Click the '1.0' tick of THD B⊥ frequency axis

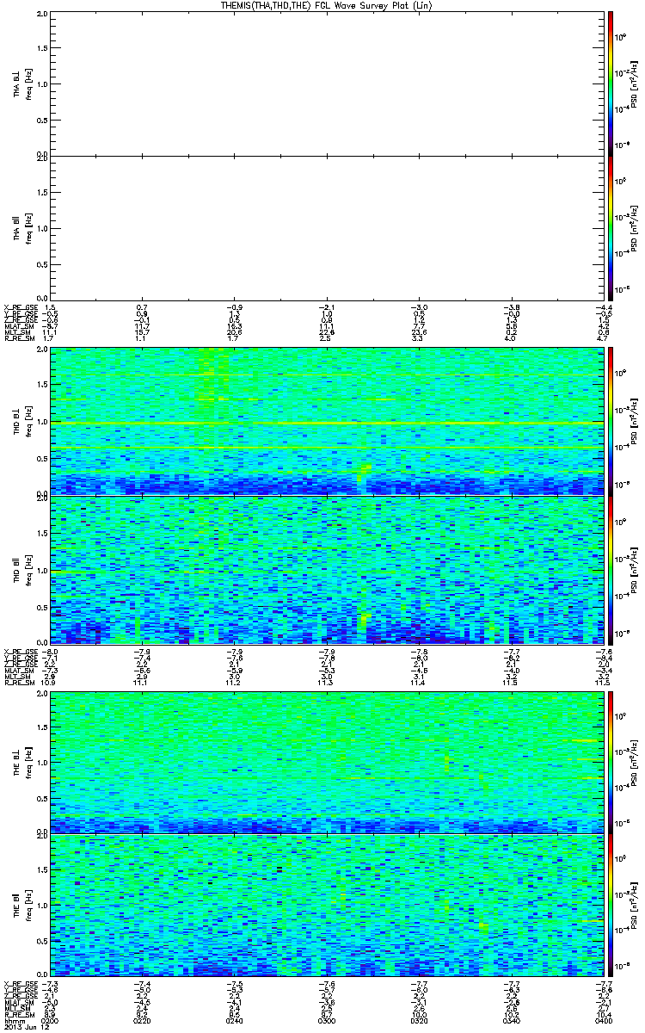pos(42,422)
